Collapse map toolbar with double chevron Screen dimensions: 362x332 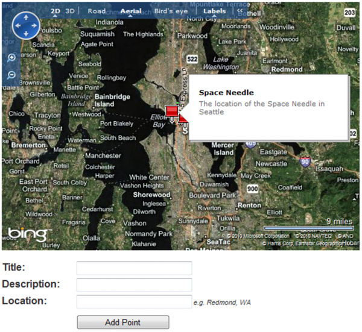point(240,11)
